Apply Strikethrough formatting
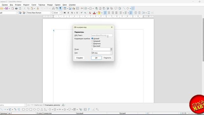 point(77,13)
